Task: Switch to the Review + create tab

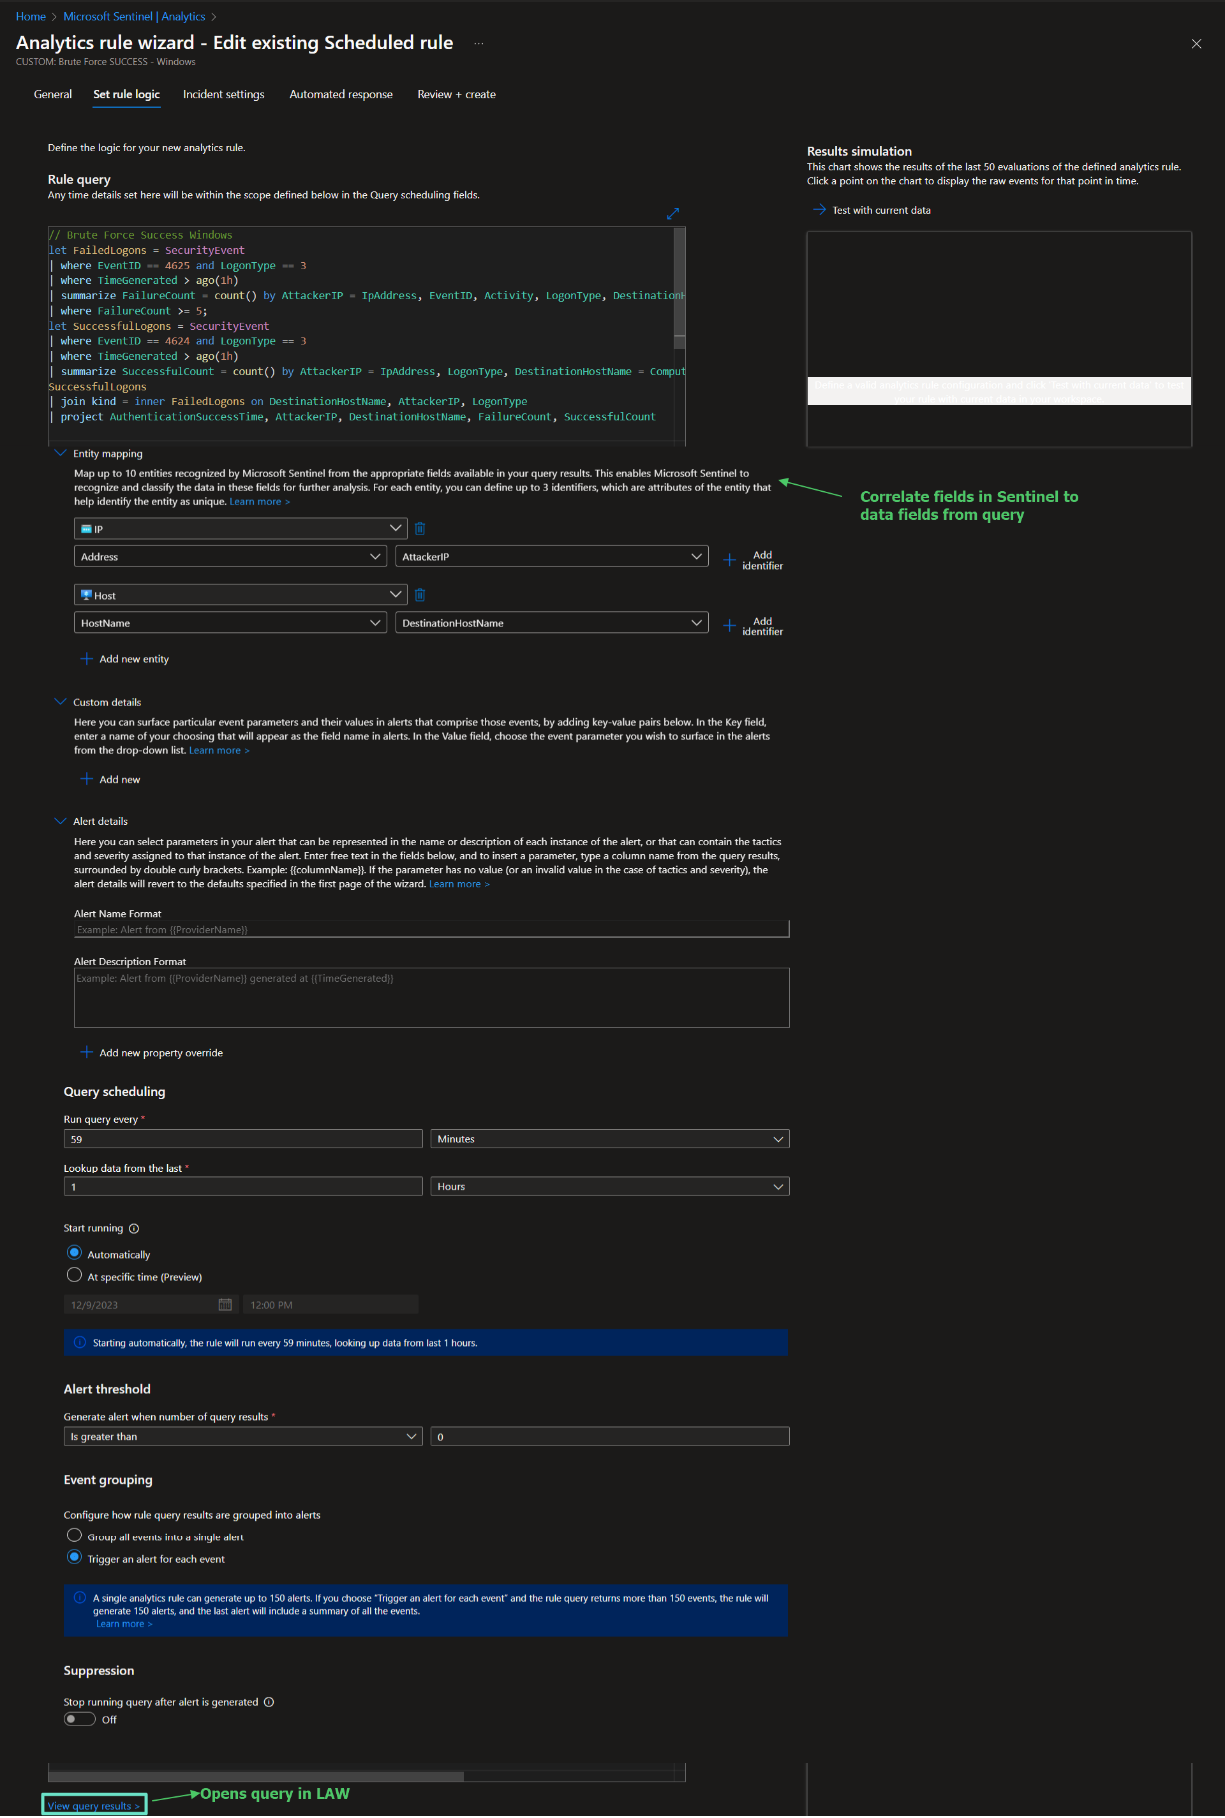Action: [x=456, y=94]
